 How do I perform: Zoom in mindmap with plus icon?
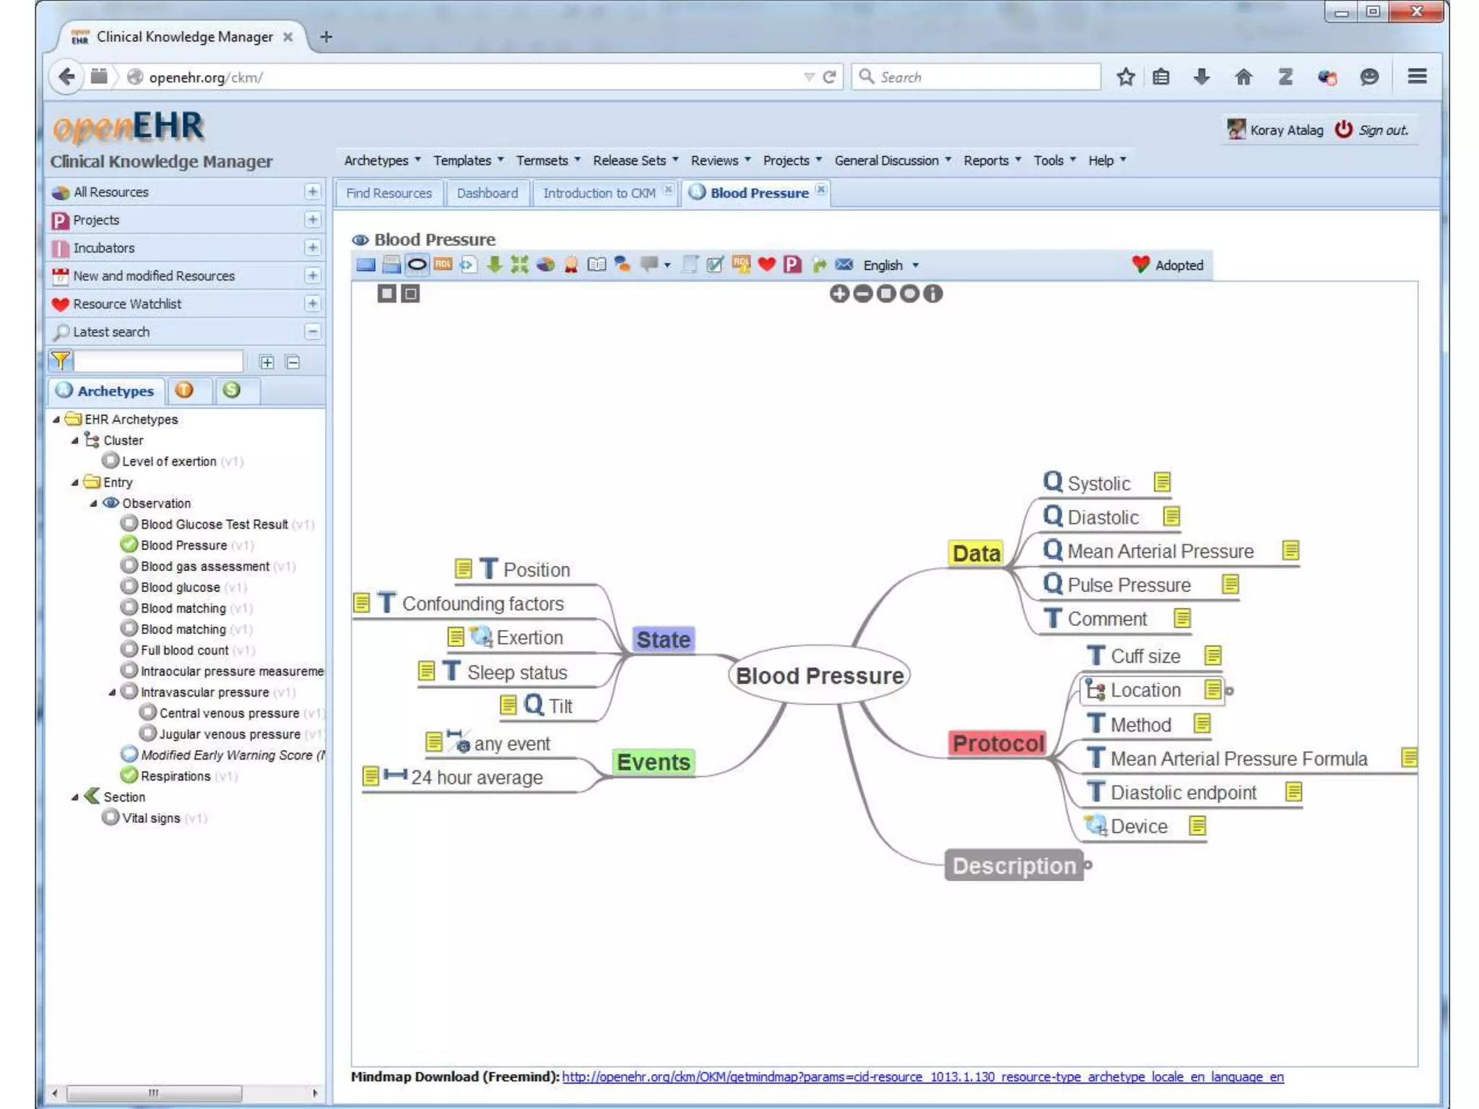click(839, 294)
